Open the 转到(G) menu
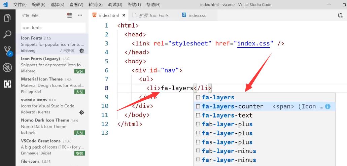Image resolution: width=347 pixels, height=166 pixels. point(95,4)
